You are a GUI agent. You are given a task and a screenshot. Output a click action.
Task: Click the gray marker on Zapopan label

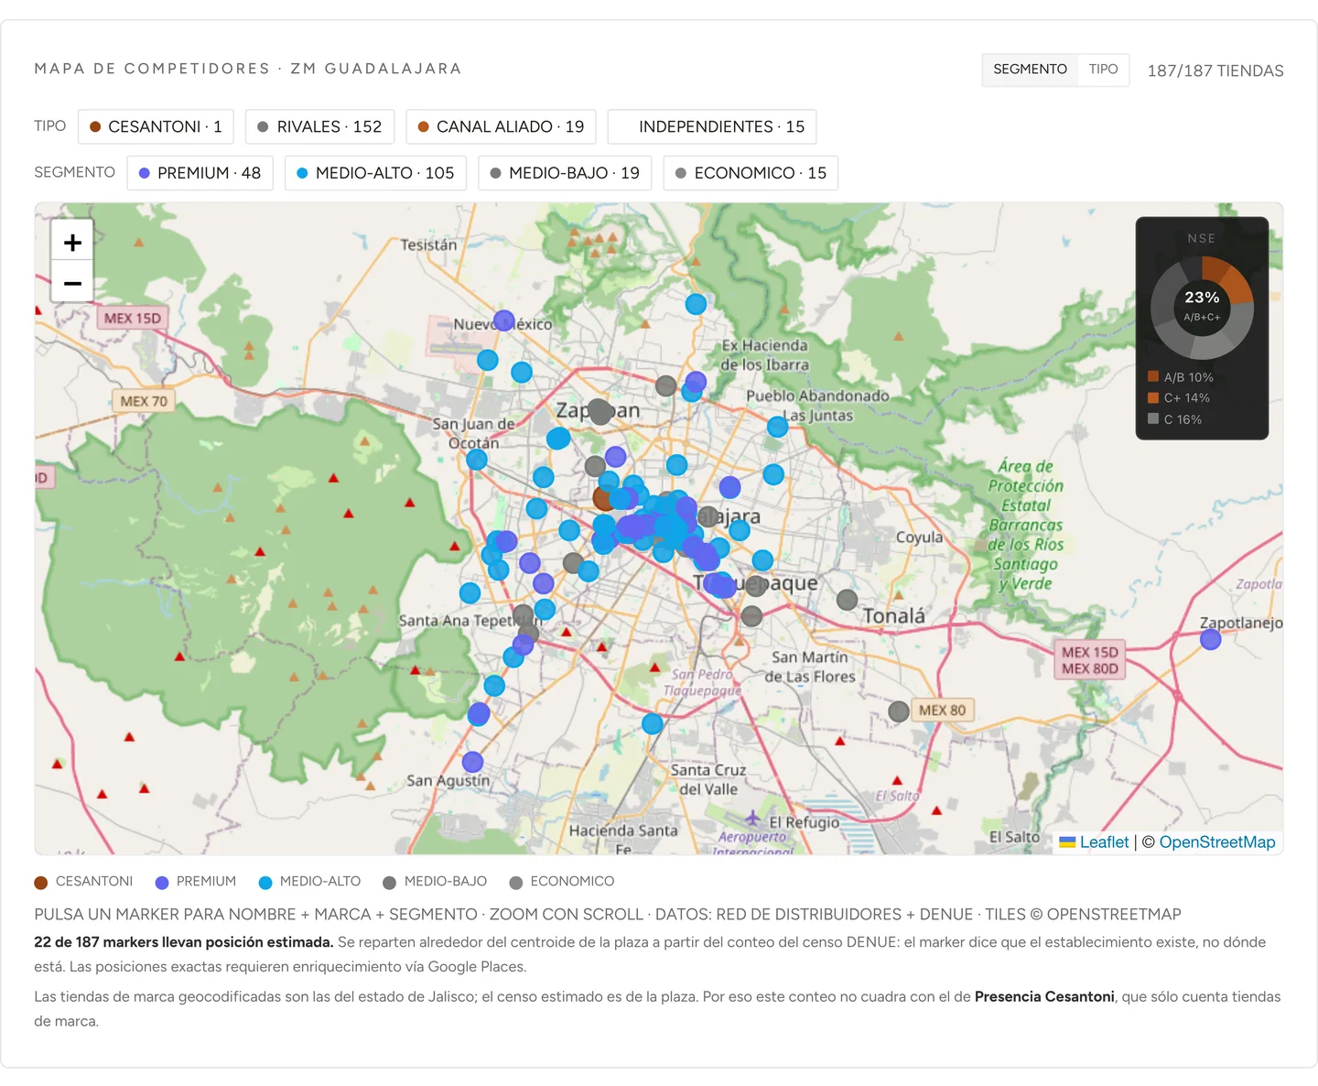tap(600, 411)
